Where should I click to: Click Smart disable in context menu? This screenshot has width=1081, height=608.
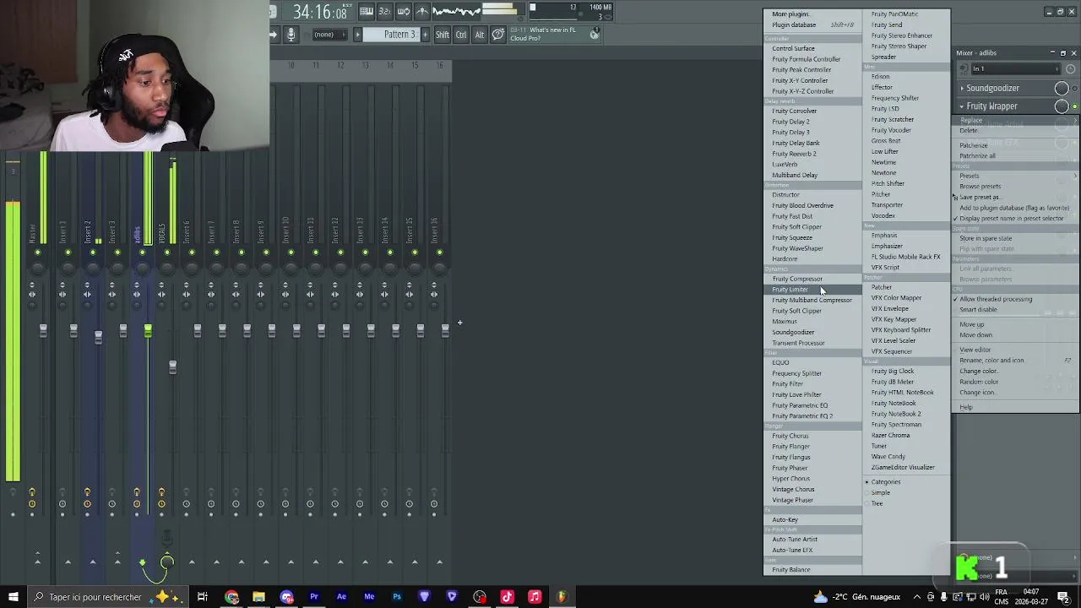click(x=1016, y=309)
